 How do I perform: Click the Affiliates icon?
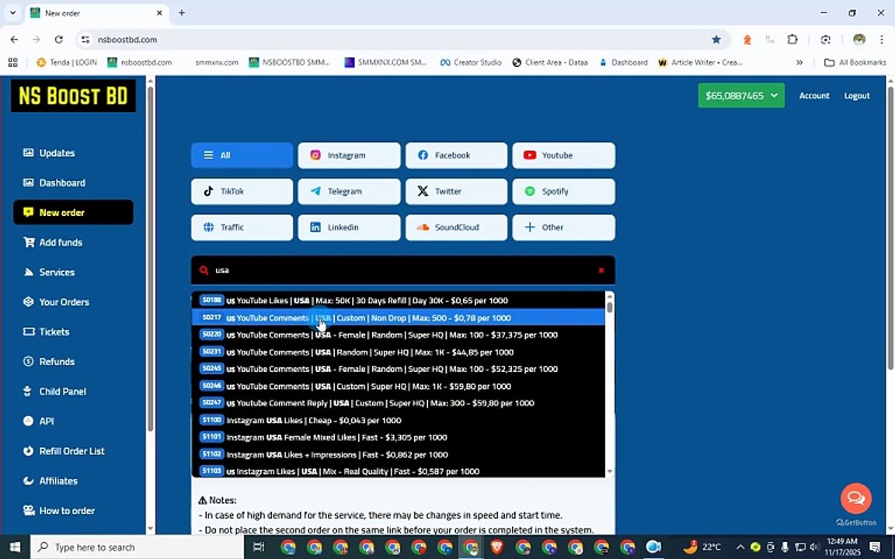(28, 481)
